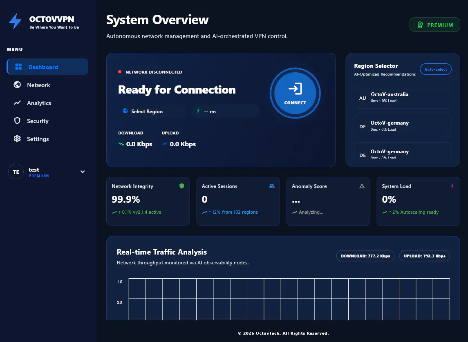Click the AU country code label
The image size is (468, 342).
[x=363, y=98]
